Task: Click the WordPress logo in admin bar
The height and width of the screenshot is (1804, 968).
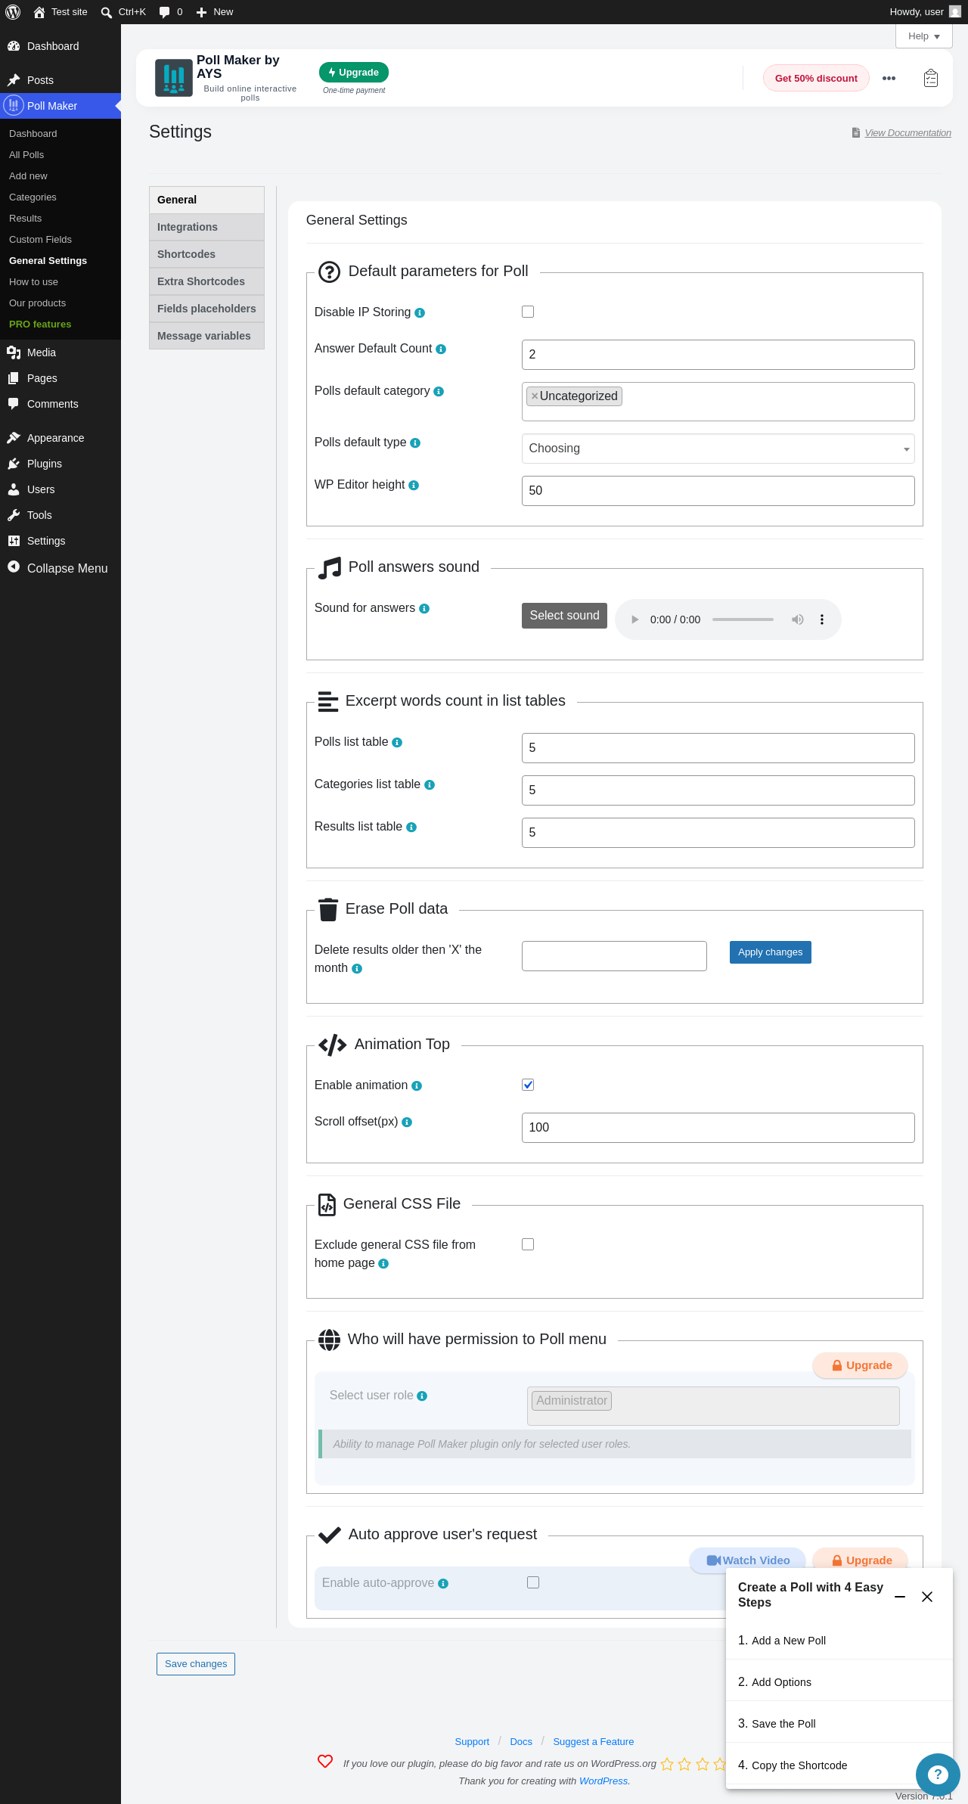Action: [x=13, y=12]
